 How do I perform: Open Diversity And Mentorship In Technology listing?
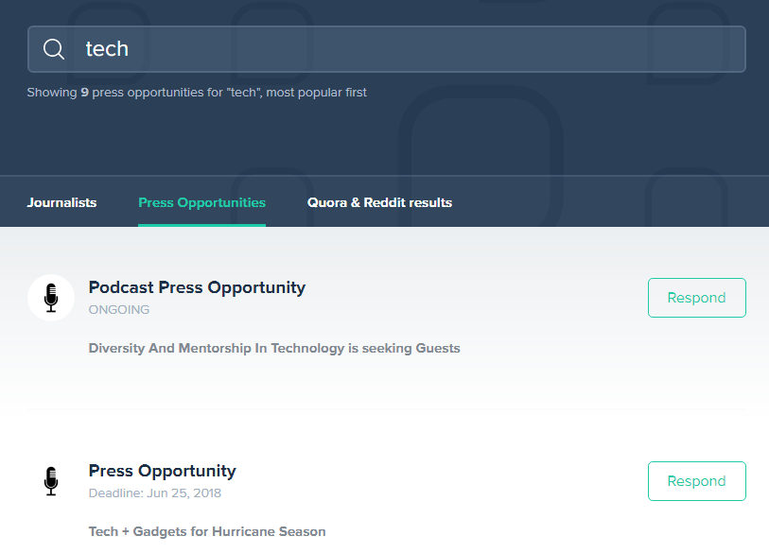(274, 348)
